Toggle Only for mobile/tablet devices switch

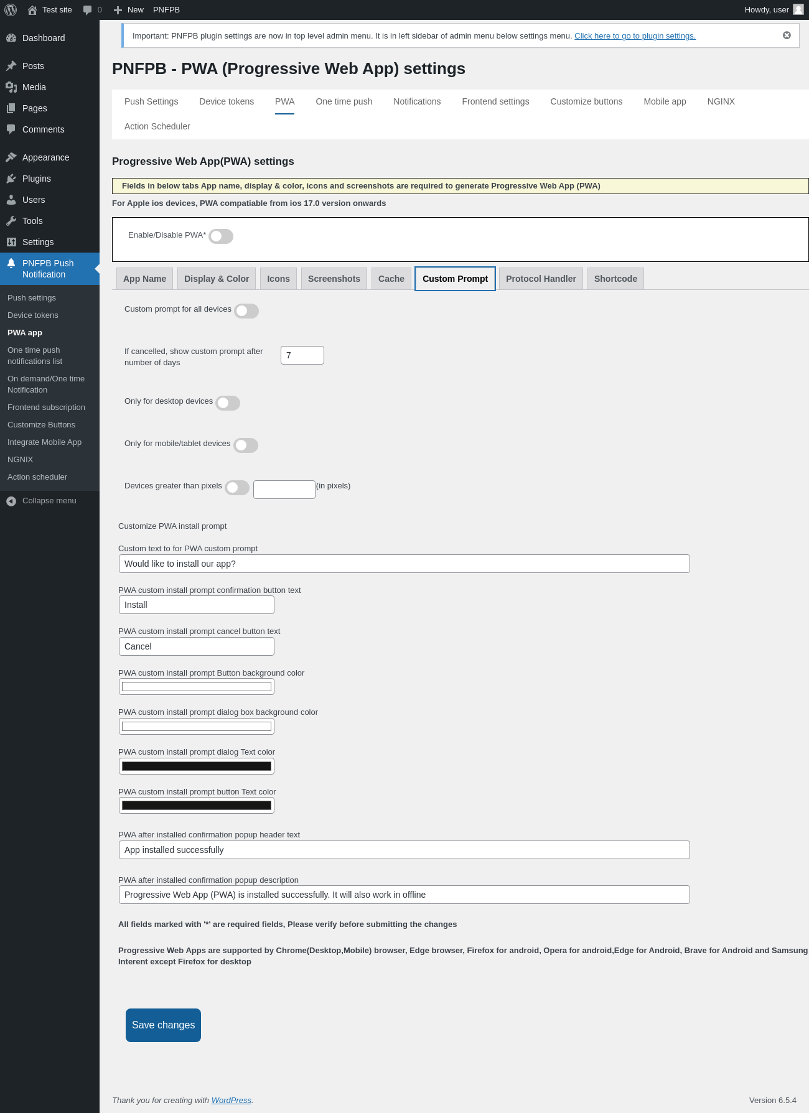[246, 445]
